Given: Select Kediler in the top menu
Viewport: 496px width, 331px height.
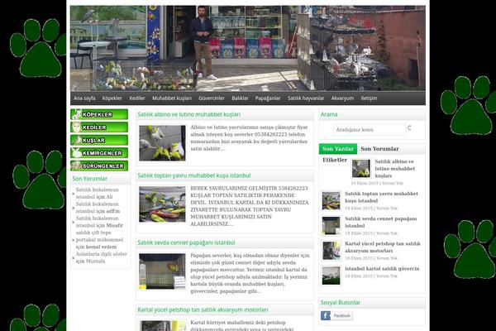Looking at the screenshot, I should pyautogui.click(x=137, y=98).
